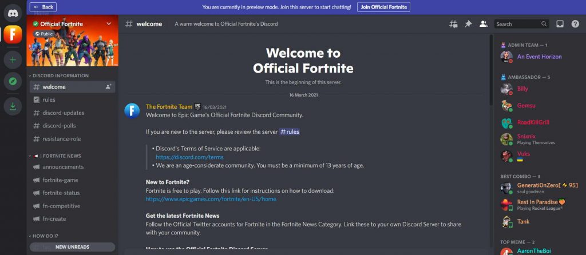586x255 pixels.
Task: Click the Snixnix member name
Action: pos(525,136)
